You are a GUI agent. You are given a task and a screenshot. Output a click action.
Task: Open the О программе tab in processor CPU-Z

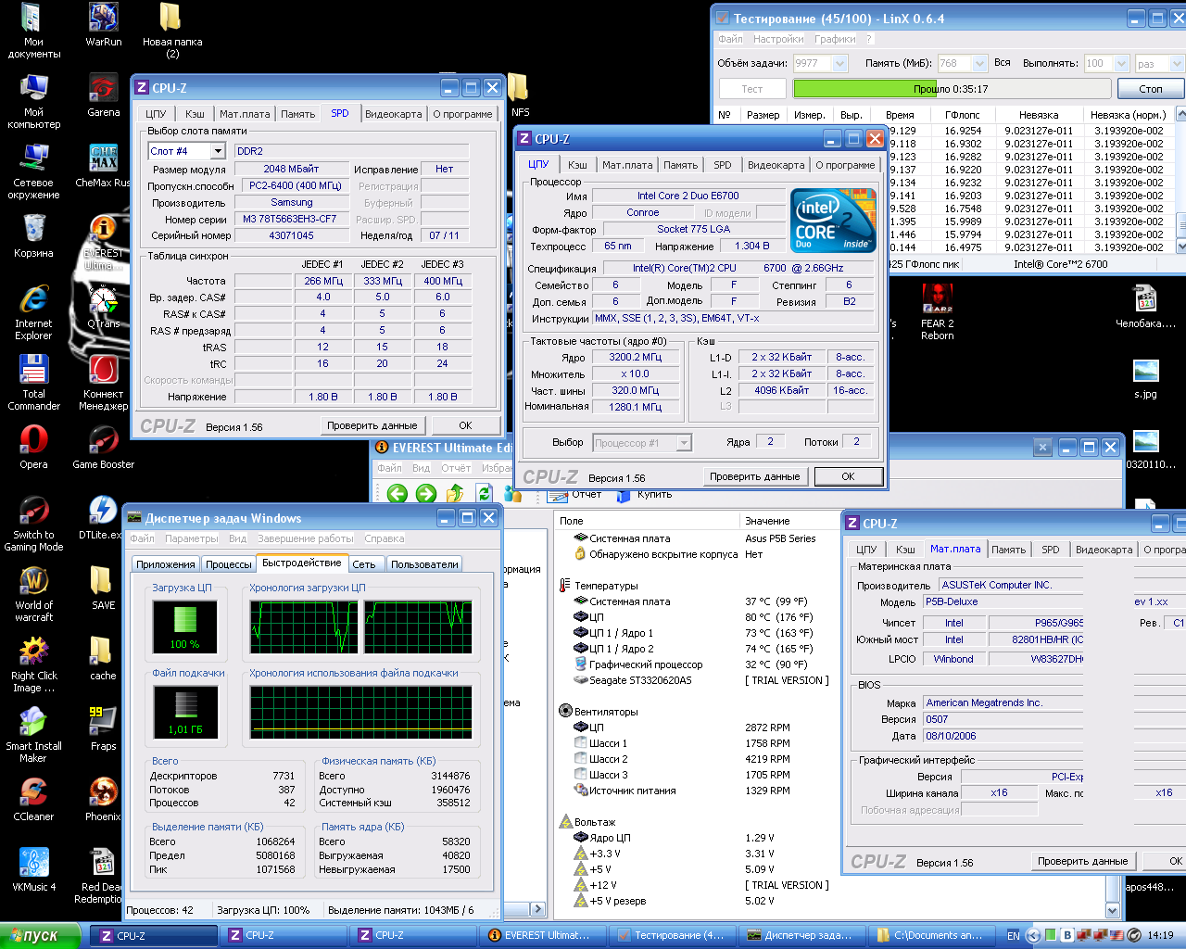845,165
